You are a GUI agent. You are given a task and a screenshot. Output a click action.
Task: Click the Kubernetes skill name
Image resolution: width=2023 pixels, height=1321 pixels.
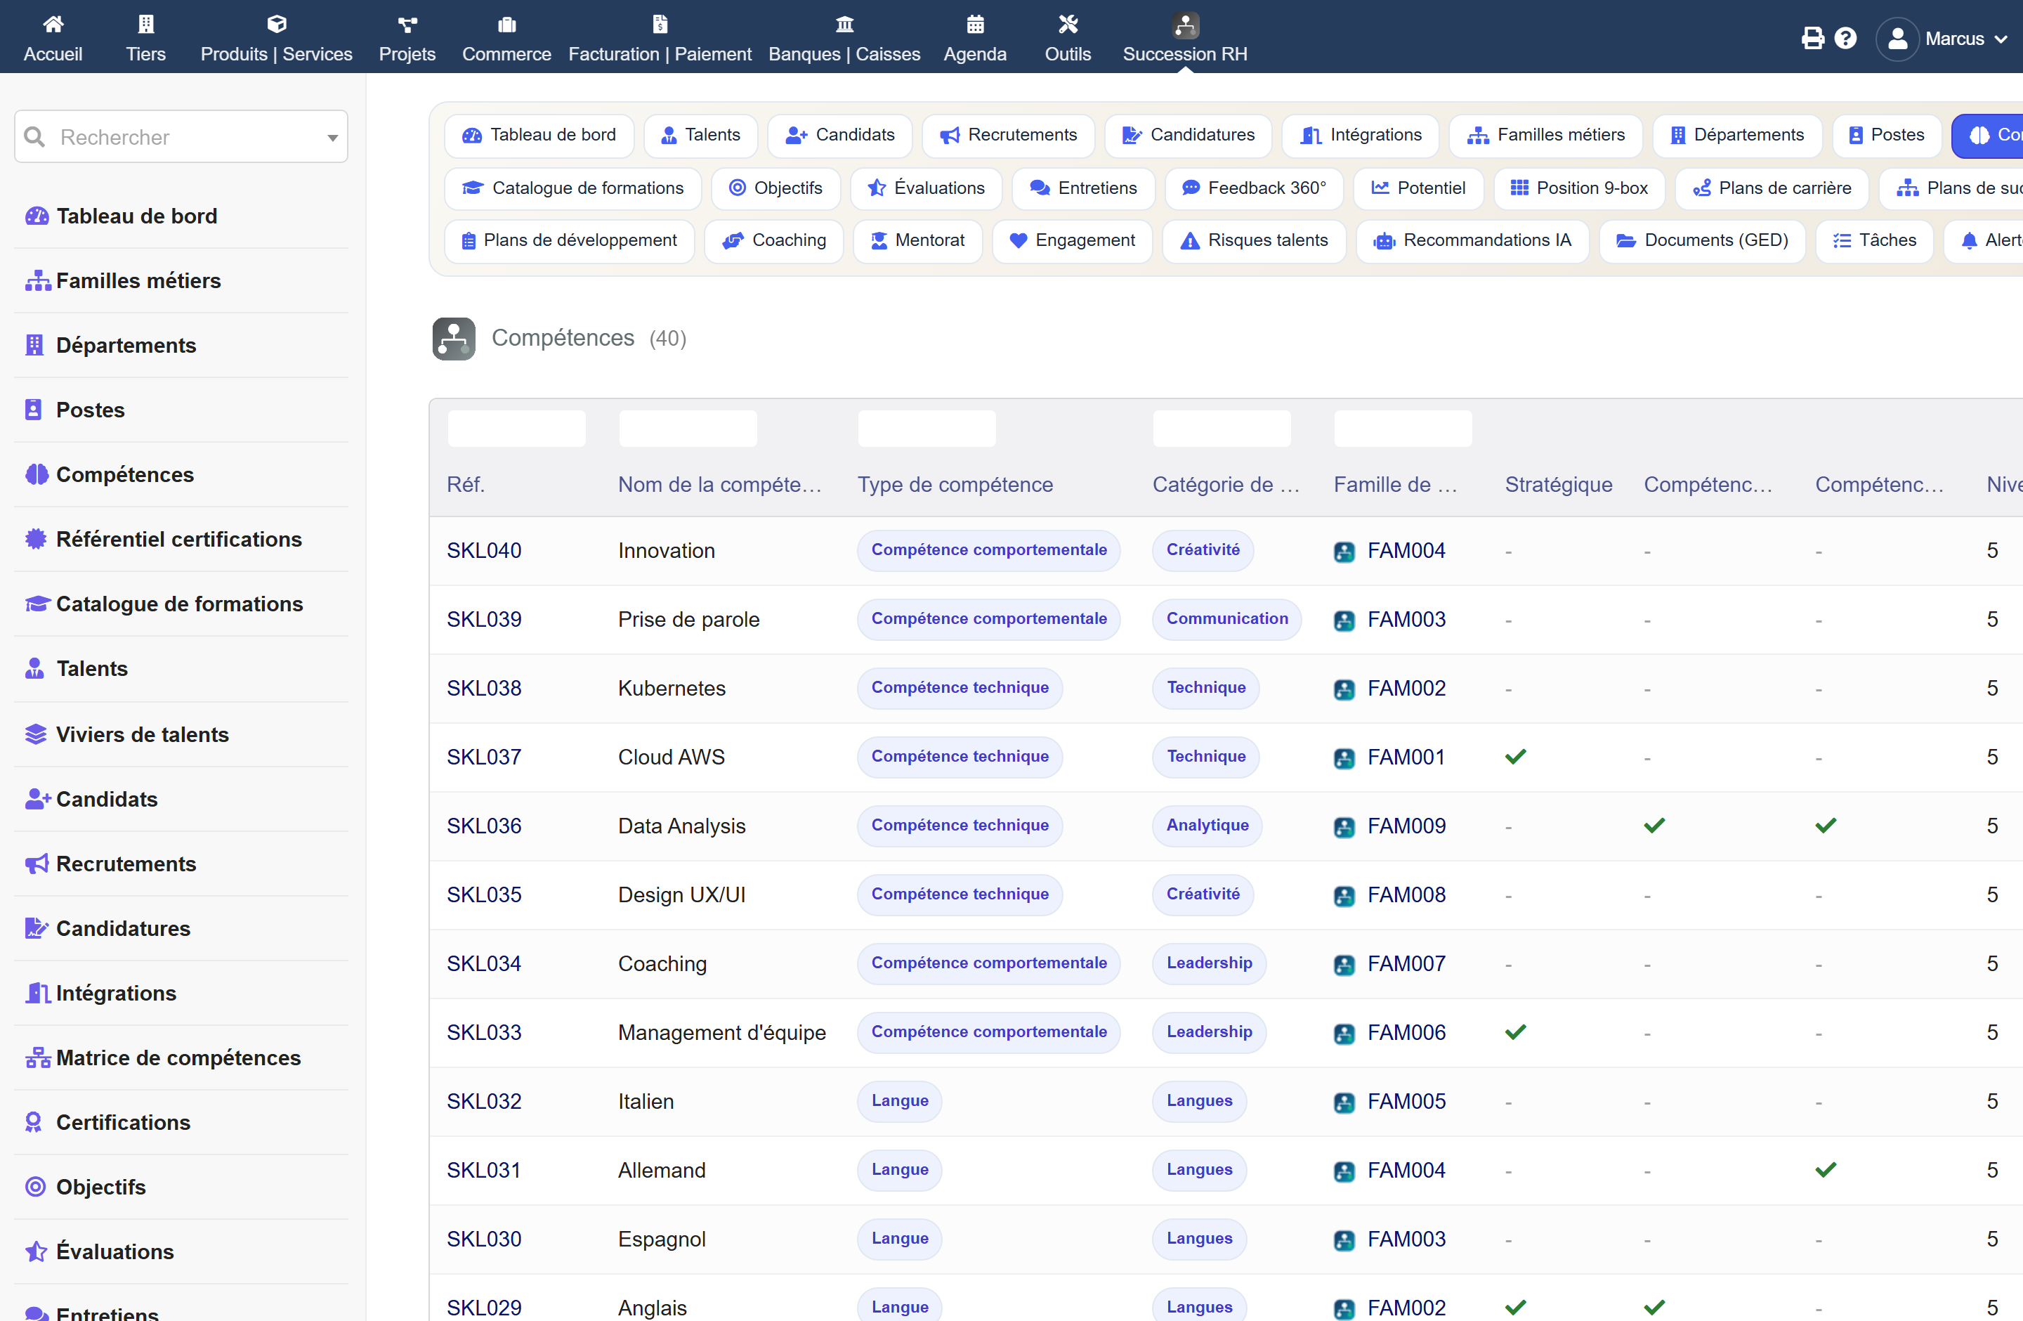click(672, 689)
